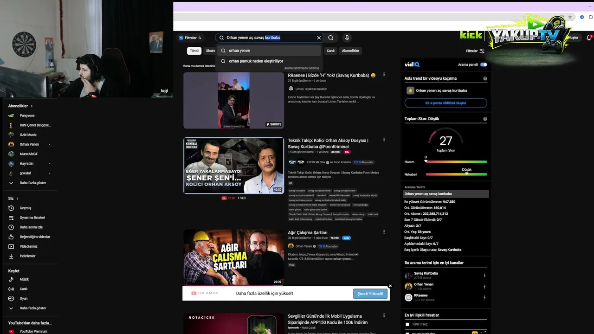Click the Canlı broadcast icon in sidebar
The image size is (594, 334).
pyautogui.click(x=11, y=289)
